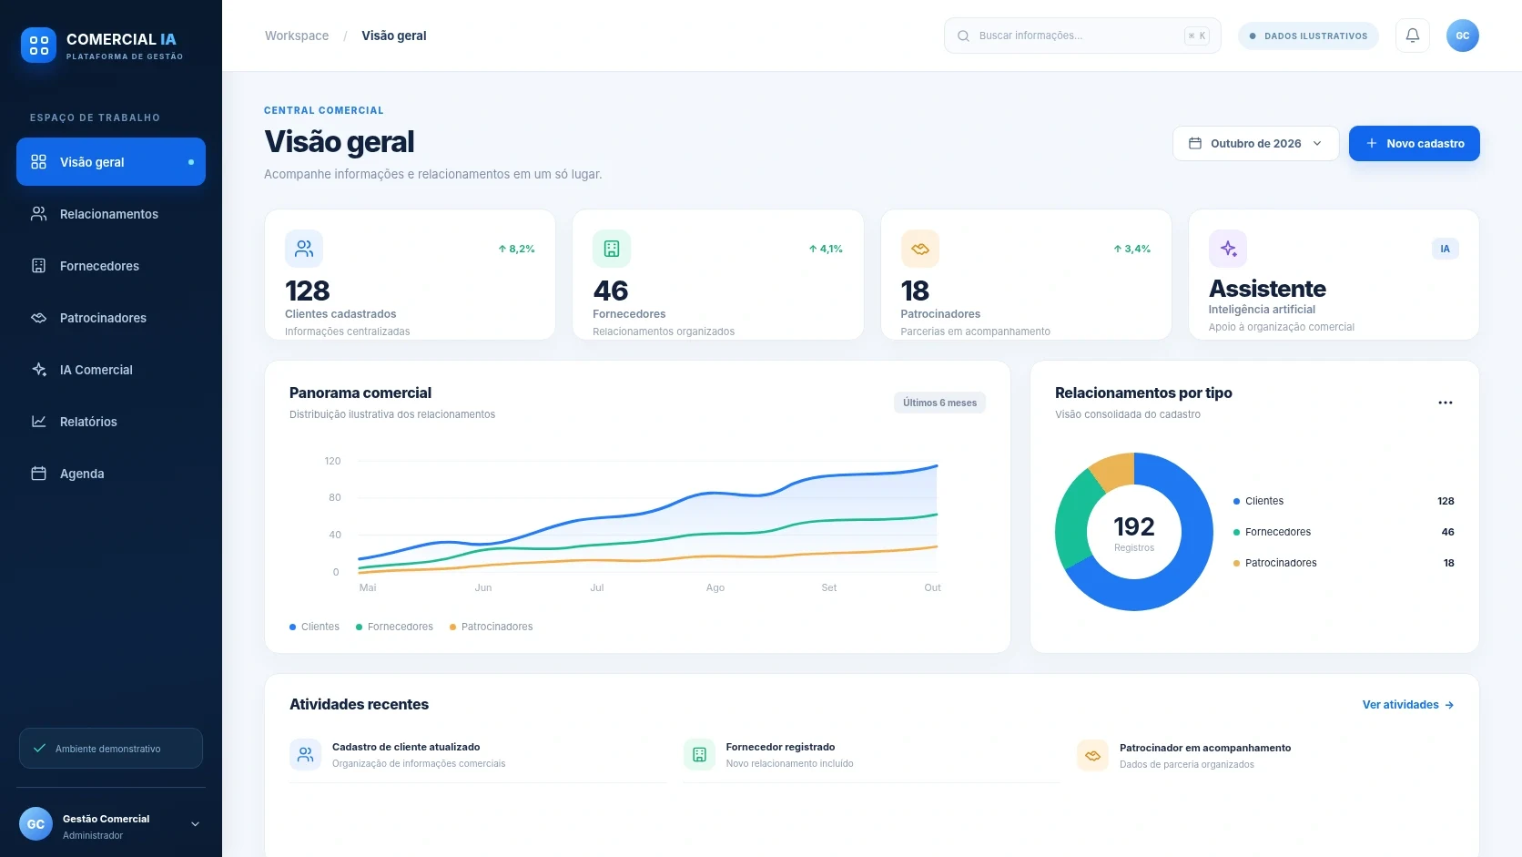Click the Comercial IA logo icon
This screenshot has height=857, width=1522.
(x=38, y=45)
